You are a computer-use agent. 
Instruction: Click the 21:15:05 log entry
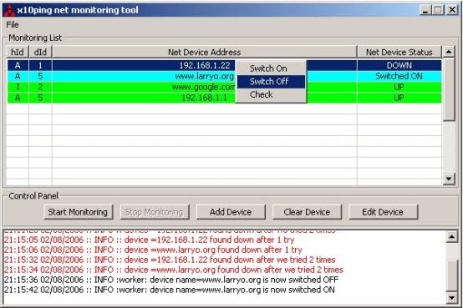(150, 240)
